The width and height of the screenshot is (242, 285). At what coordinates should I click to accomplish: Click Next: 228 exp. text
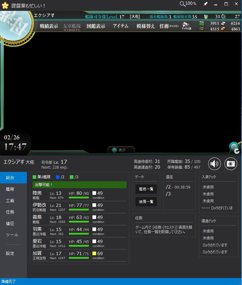[x=54, y=167]
